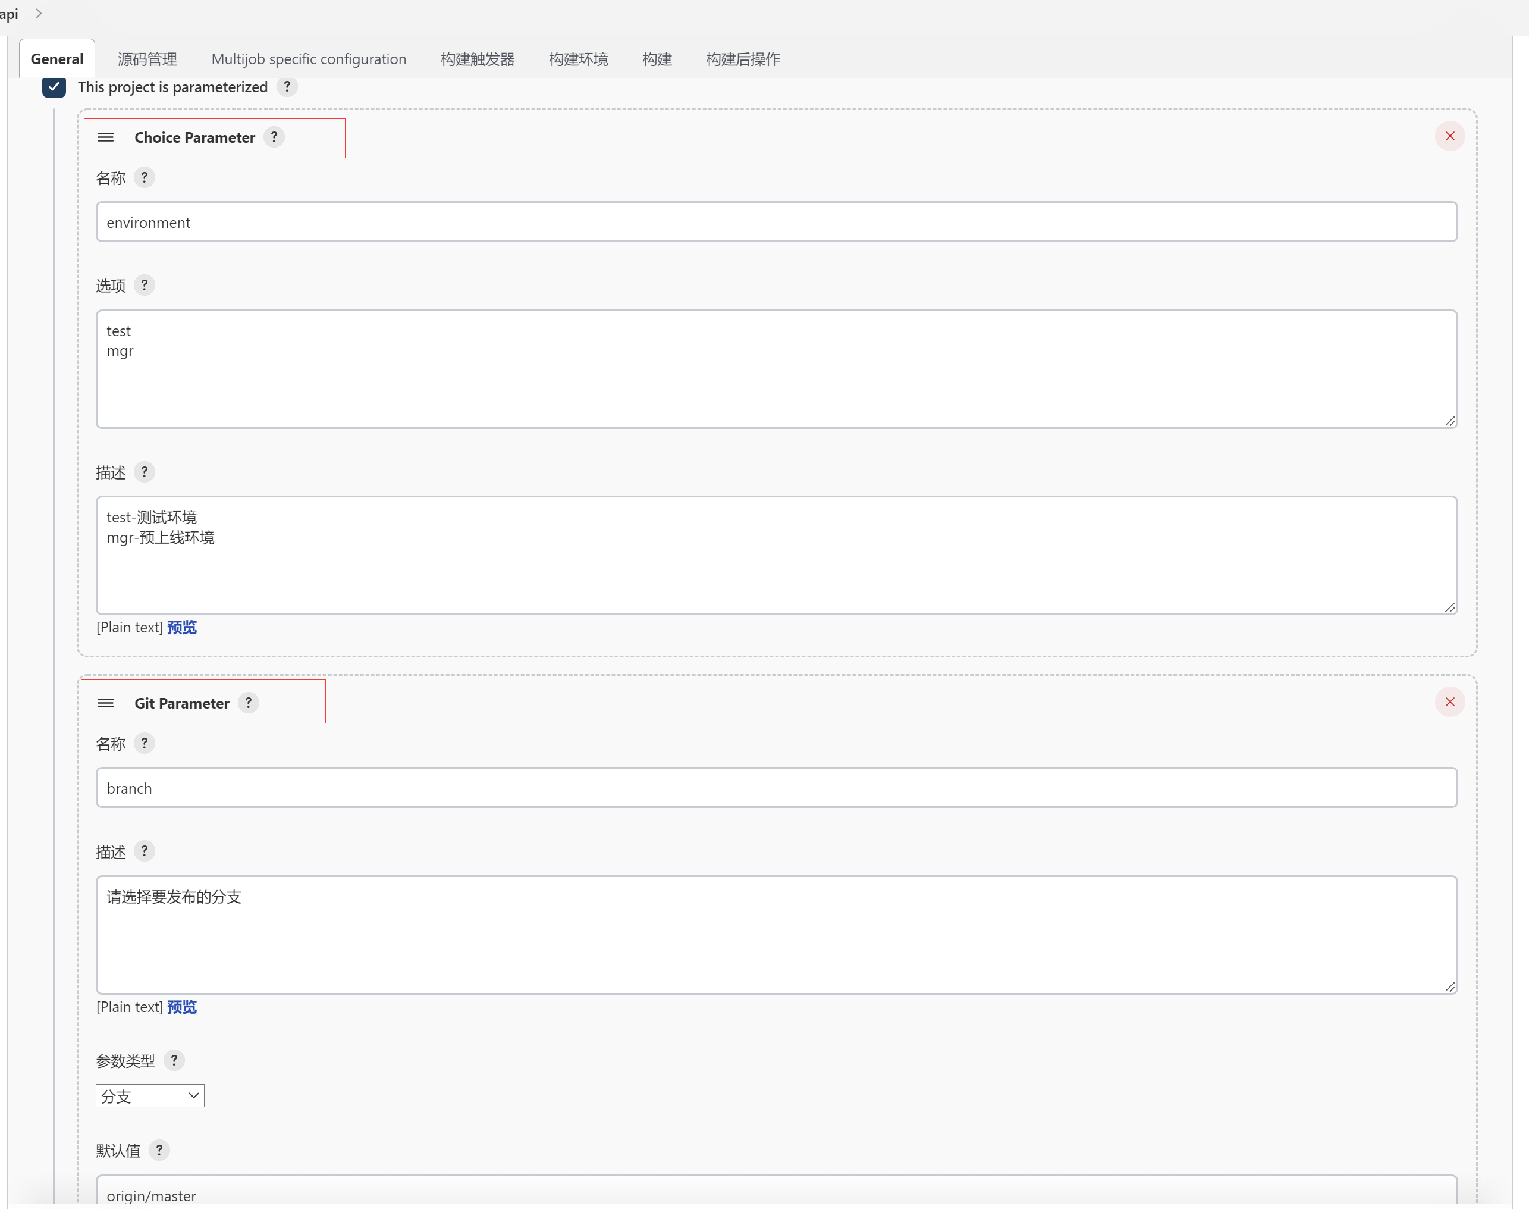The image size is (1529, 1209).
Task: Uncheck This project is parameterized checkbox
Action: pos(54,86)
